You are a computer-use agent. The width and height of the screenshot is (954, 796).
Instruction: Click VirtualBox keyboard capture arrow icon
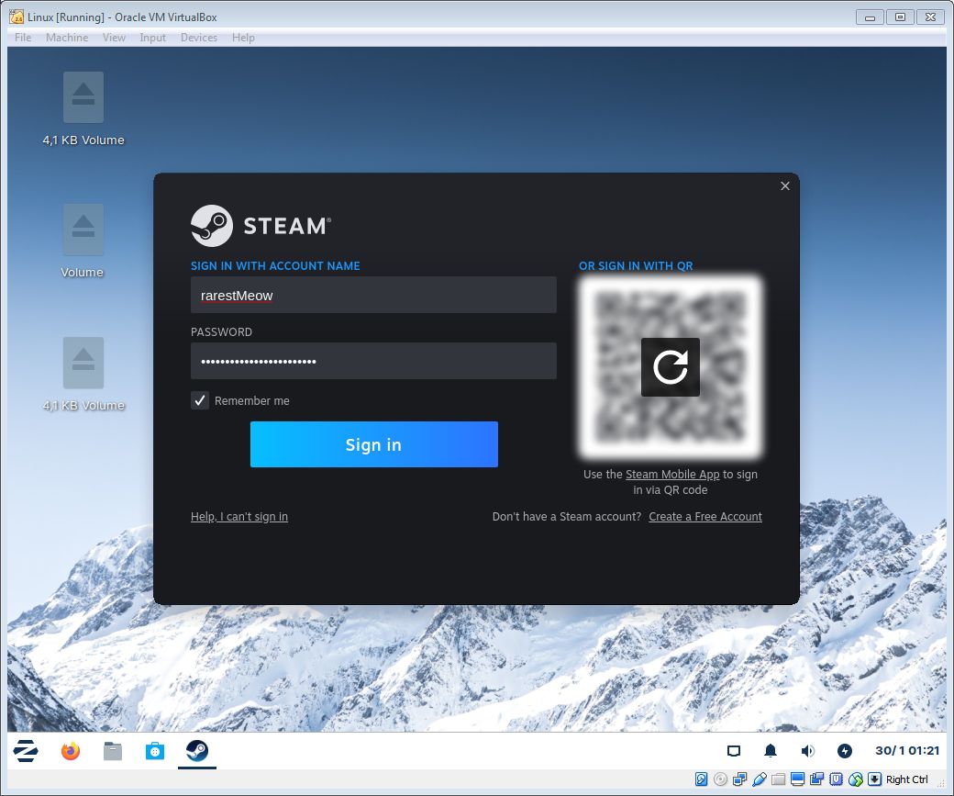(x=874, y=779)
